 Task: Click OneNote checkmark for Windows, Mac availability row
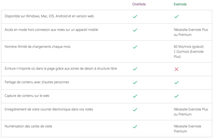pos(135,16)
